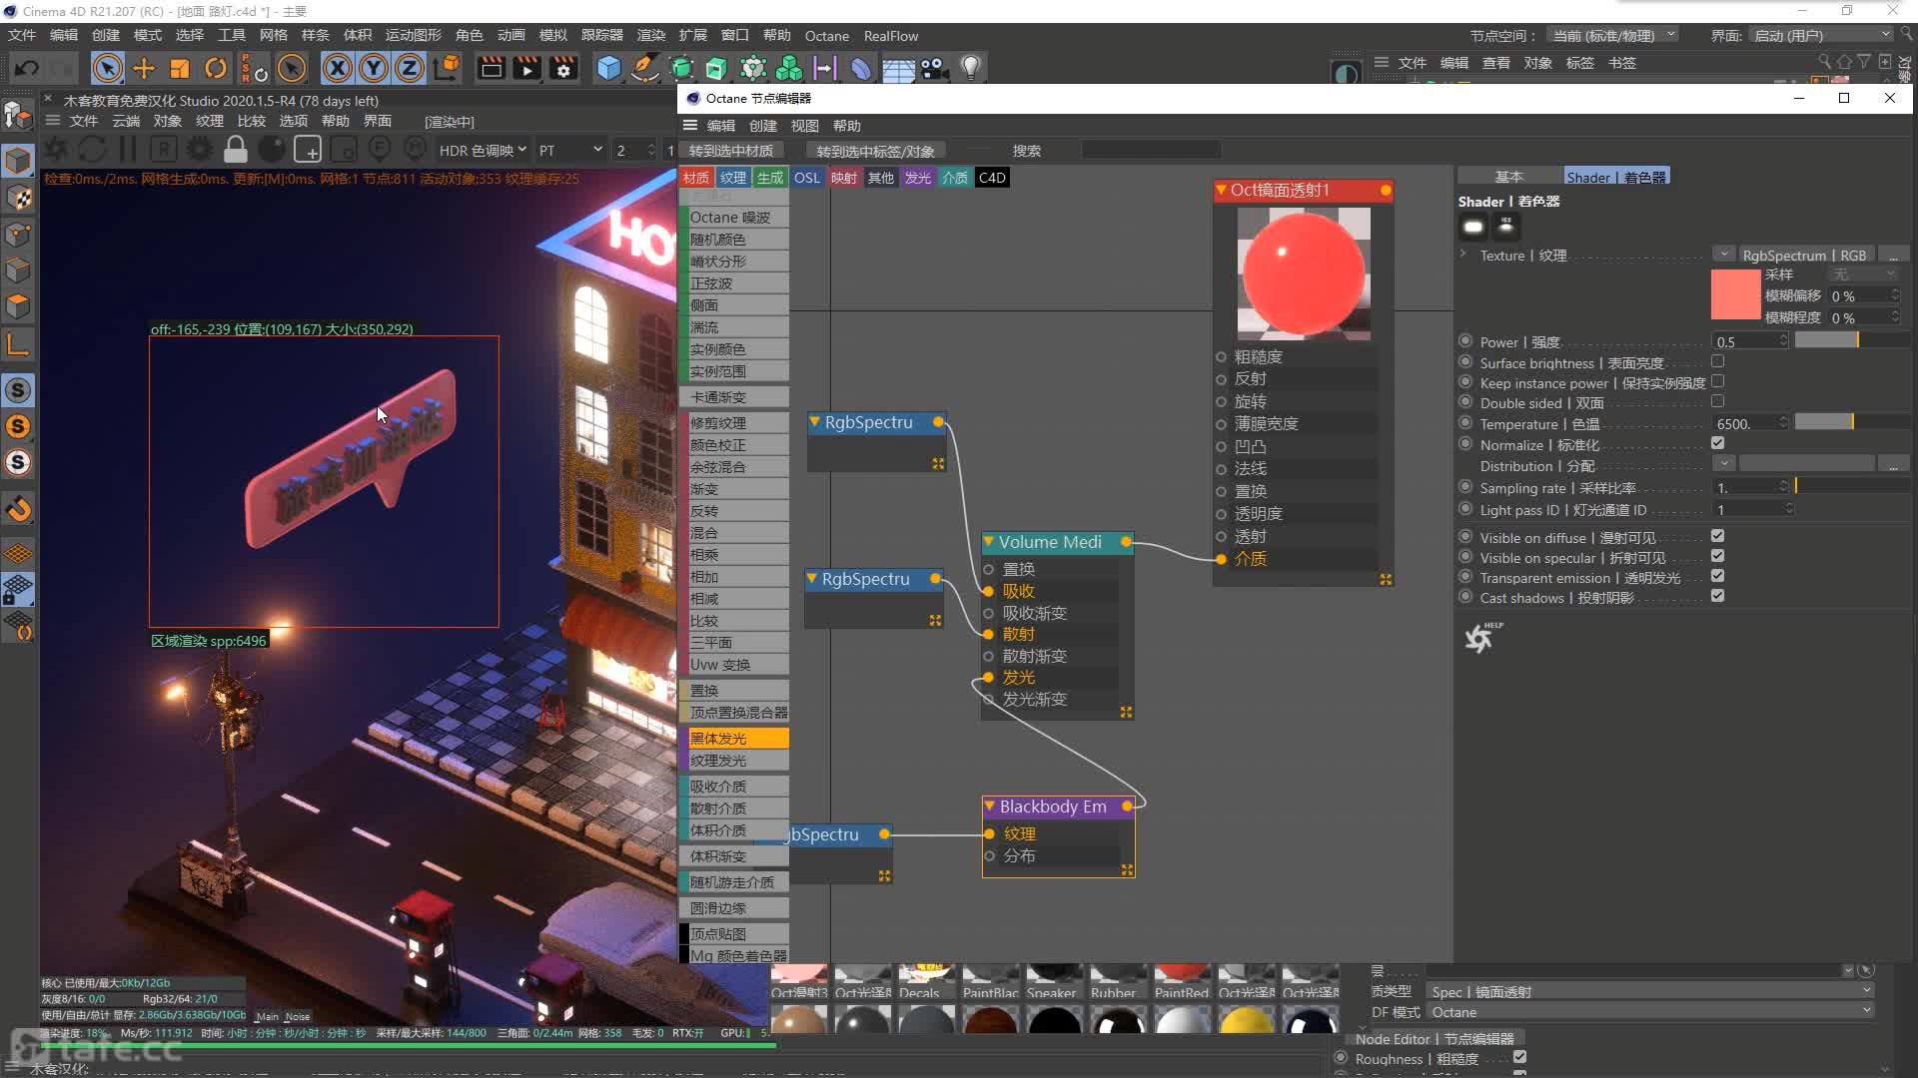Open Edit Render Settings icon
Viewport: 1918px width, 1078px height.
563,68
